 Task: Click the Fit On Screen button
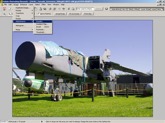pyautogui.click(x=74, y=14)
